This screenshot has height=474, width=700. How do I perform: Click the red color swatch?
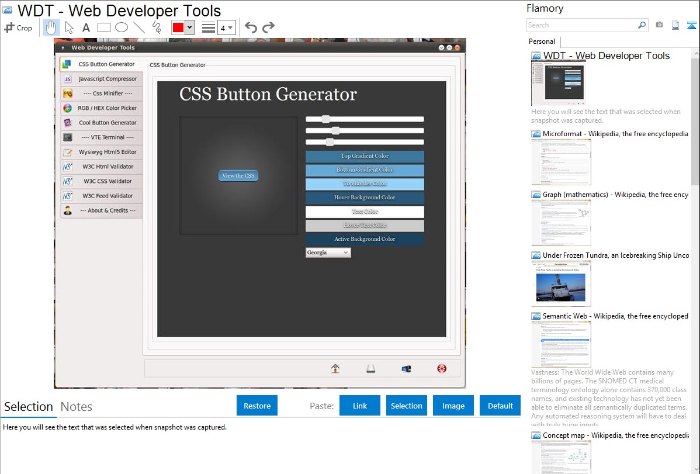coord(178,27)
